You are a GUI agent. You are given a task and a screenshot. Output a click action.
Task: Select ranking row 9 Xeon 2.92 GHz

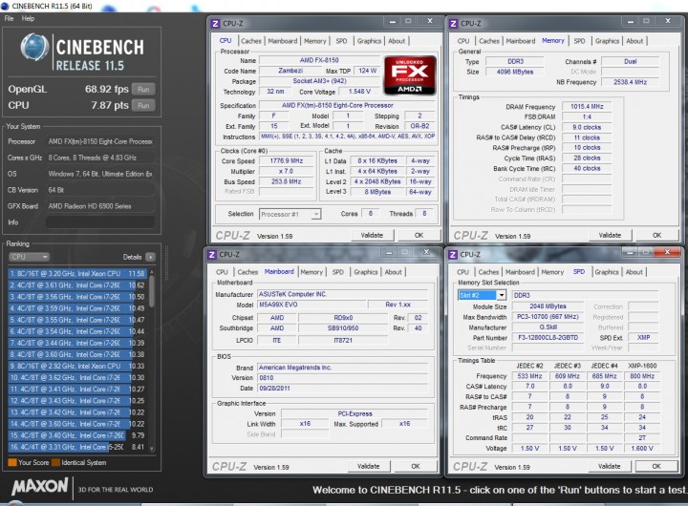pyautogui.click(x=77, y=366)
